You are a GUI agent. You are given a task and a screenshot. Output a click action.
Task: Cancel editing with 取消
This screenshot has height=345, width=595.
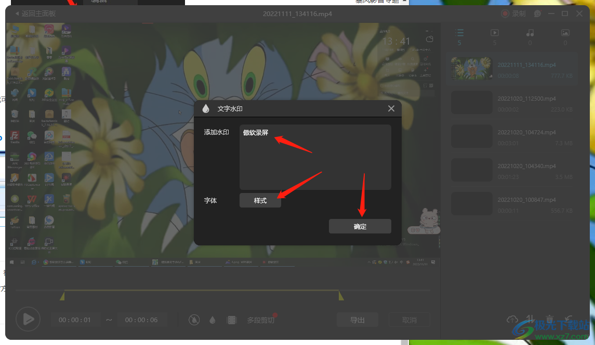[409, 320]
